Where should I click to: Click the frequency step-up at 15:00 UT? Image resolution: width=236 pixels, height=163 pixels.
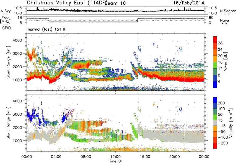138,20
